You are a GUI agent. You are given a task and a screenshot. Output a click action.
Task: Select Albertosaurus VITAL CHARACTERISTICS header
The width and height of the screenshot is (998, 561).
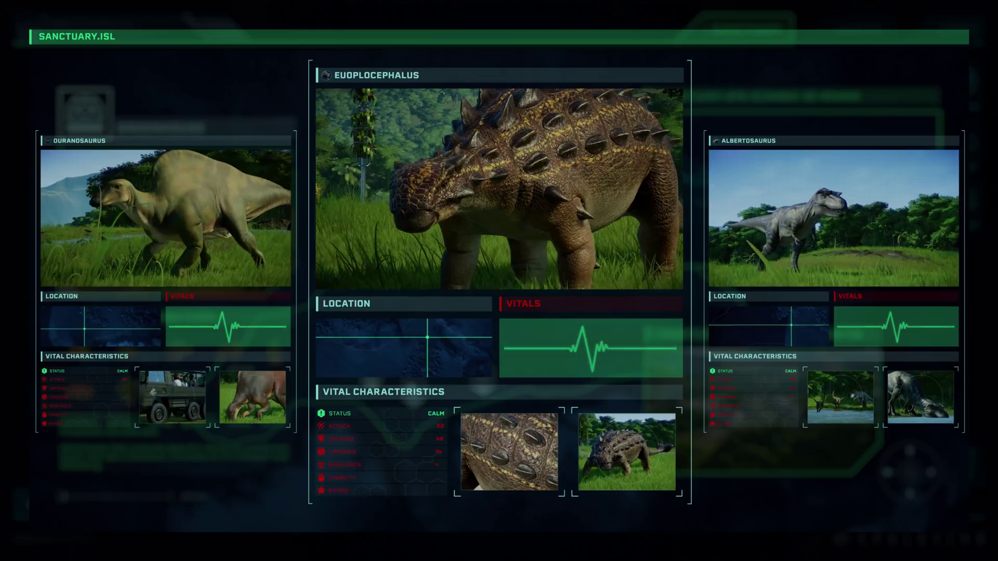pos(834,356)
